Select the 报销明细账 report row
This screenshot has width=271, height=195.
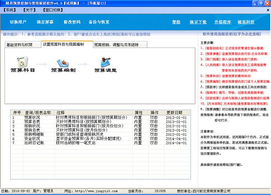click(101, 134)
